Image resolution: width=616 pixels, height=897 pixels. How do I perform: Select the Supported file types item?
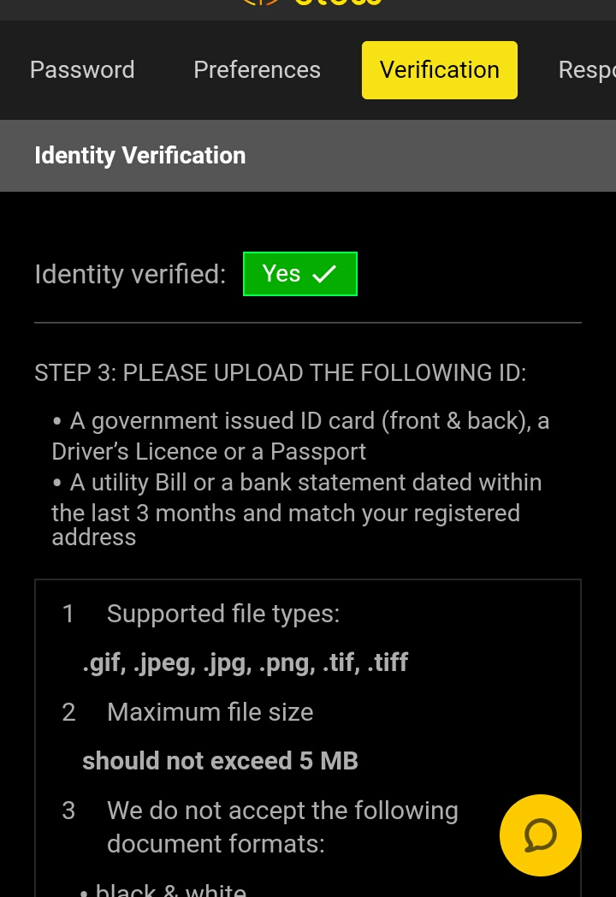[223, 614]
